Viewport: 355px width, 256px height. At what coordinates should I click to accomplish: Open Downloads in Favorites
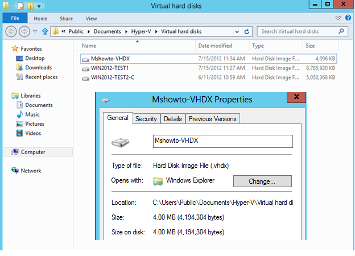[x=39, y=68]
